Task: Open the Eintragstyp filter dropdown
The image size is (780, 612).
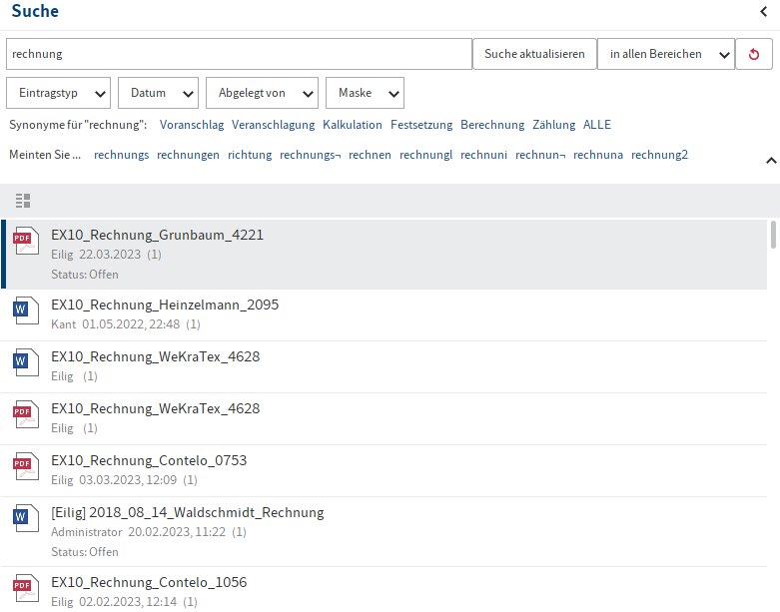Action: tap(58, 93)
